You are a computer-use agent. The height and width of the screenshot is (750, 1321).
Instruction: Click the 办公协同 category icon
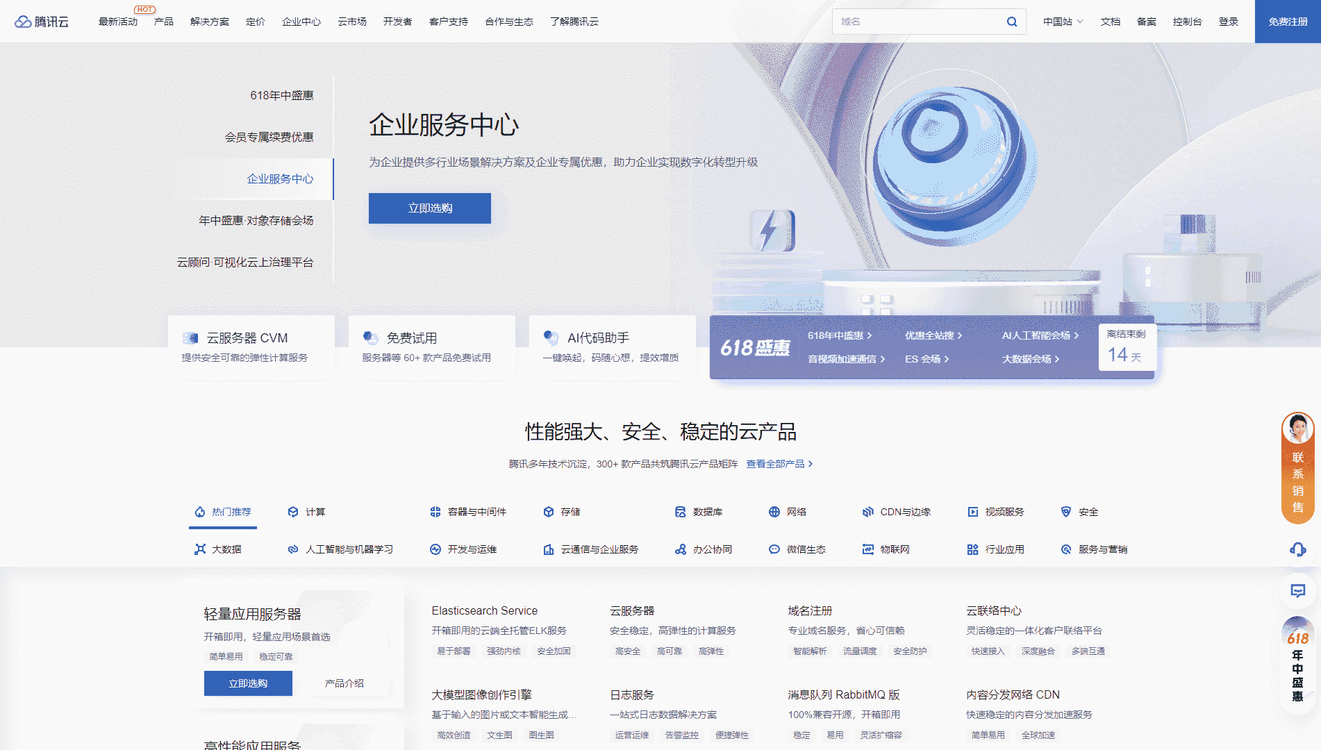681,549
